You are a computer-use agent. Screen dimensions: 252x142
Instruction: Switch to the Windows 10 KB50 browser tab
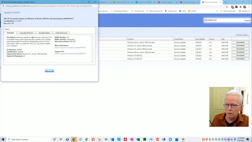[145, 2]
